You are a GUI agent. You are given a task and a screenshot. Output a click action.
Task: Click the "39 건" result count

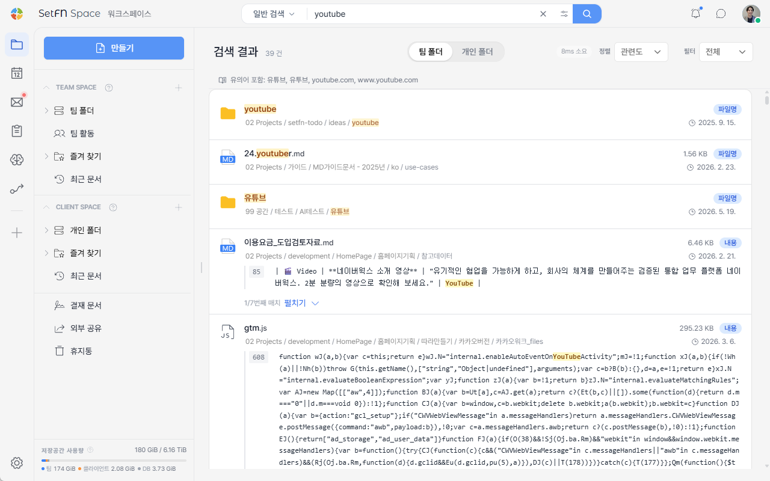[274, 54]
